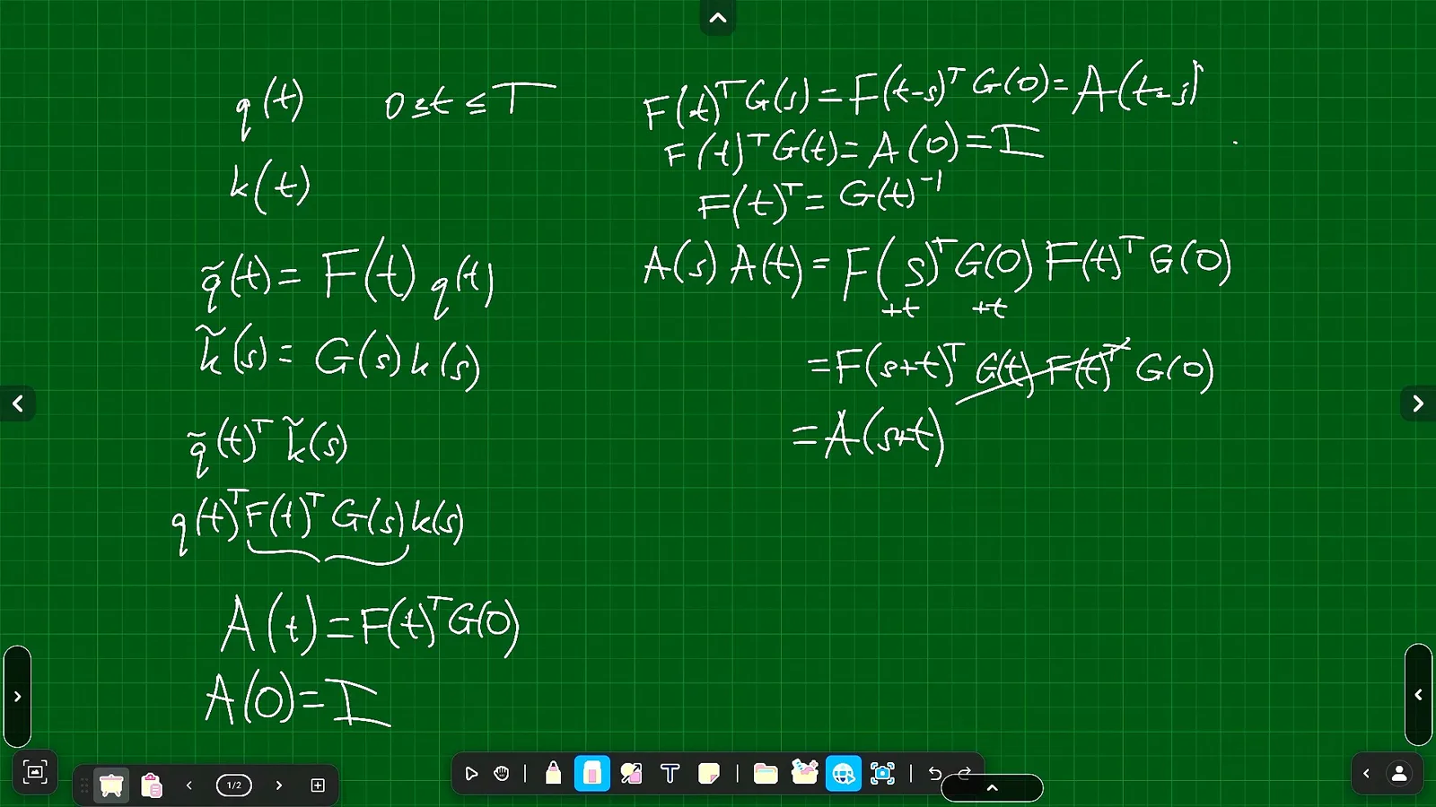Viewport: 1436px width, 807px height.
Task: Expand the bottom toolbar up chevron
Action: click(992, 787)
